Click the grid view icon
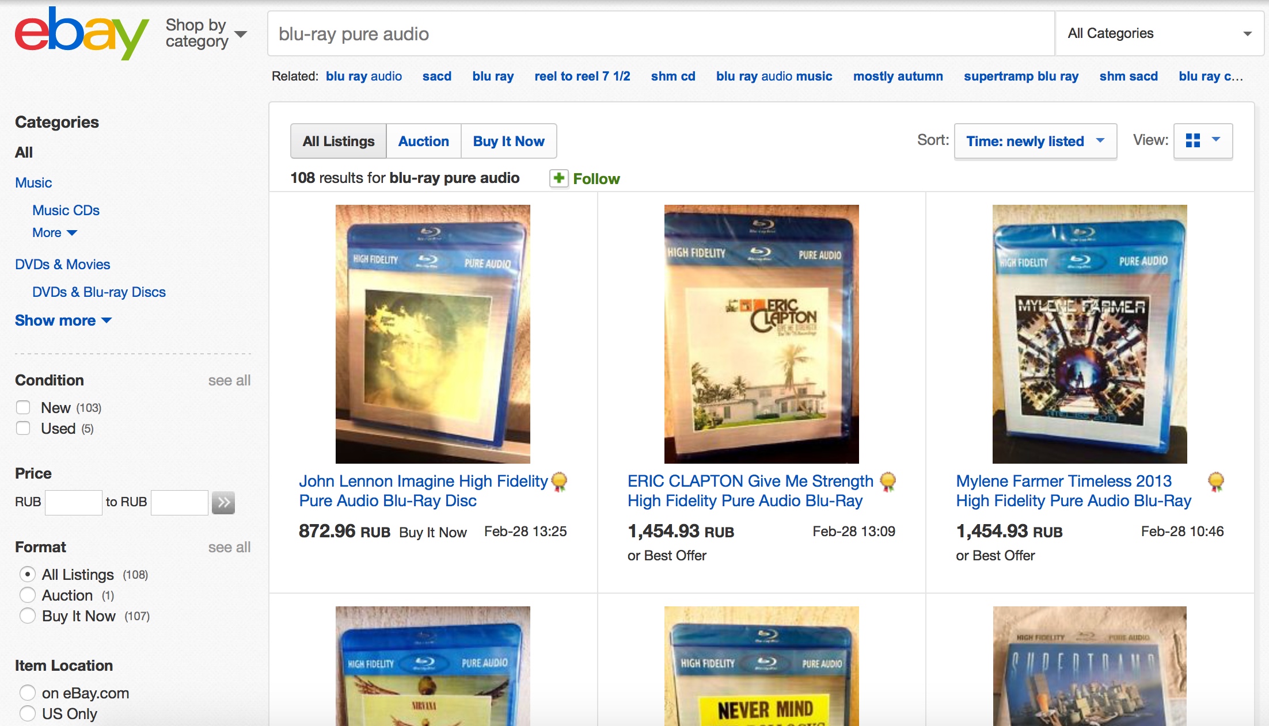The height and width of the screenshot is (726, 1269). (x=1193, y=140)
